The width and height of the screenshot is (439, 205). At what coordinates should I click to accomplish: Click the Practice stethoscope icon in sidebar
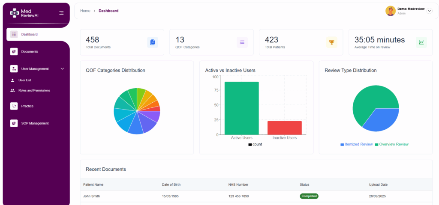(14, 106)
